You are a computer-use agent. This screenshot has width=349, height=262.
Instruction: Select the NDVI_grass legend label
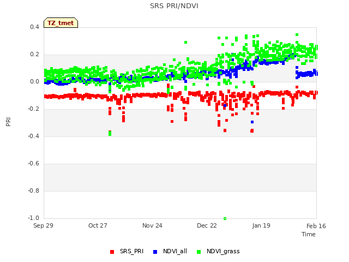[223, 251]
